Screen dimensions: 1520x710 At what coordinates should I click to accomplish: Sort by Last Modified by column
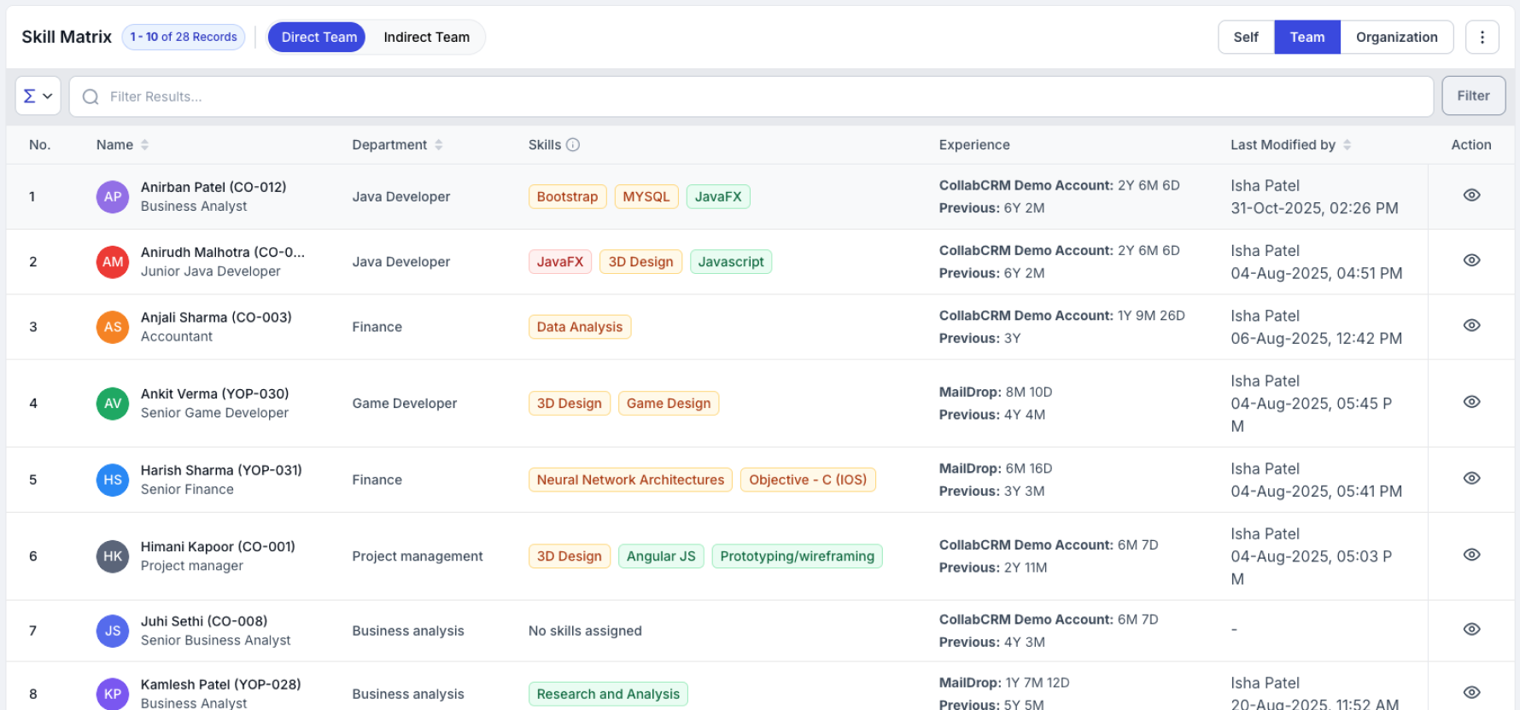(1347, 145)
